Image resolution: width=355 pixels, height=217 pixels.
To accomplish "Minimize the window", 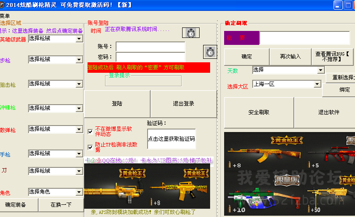I will click(338, 5).
